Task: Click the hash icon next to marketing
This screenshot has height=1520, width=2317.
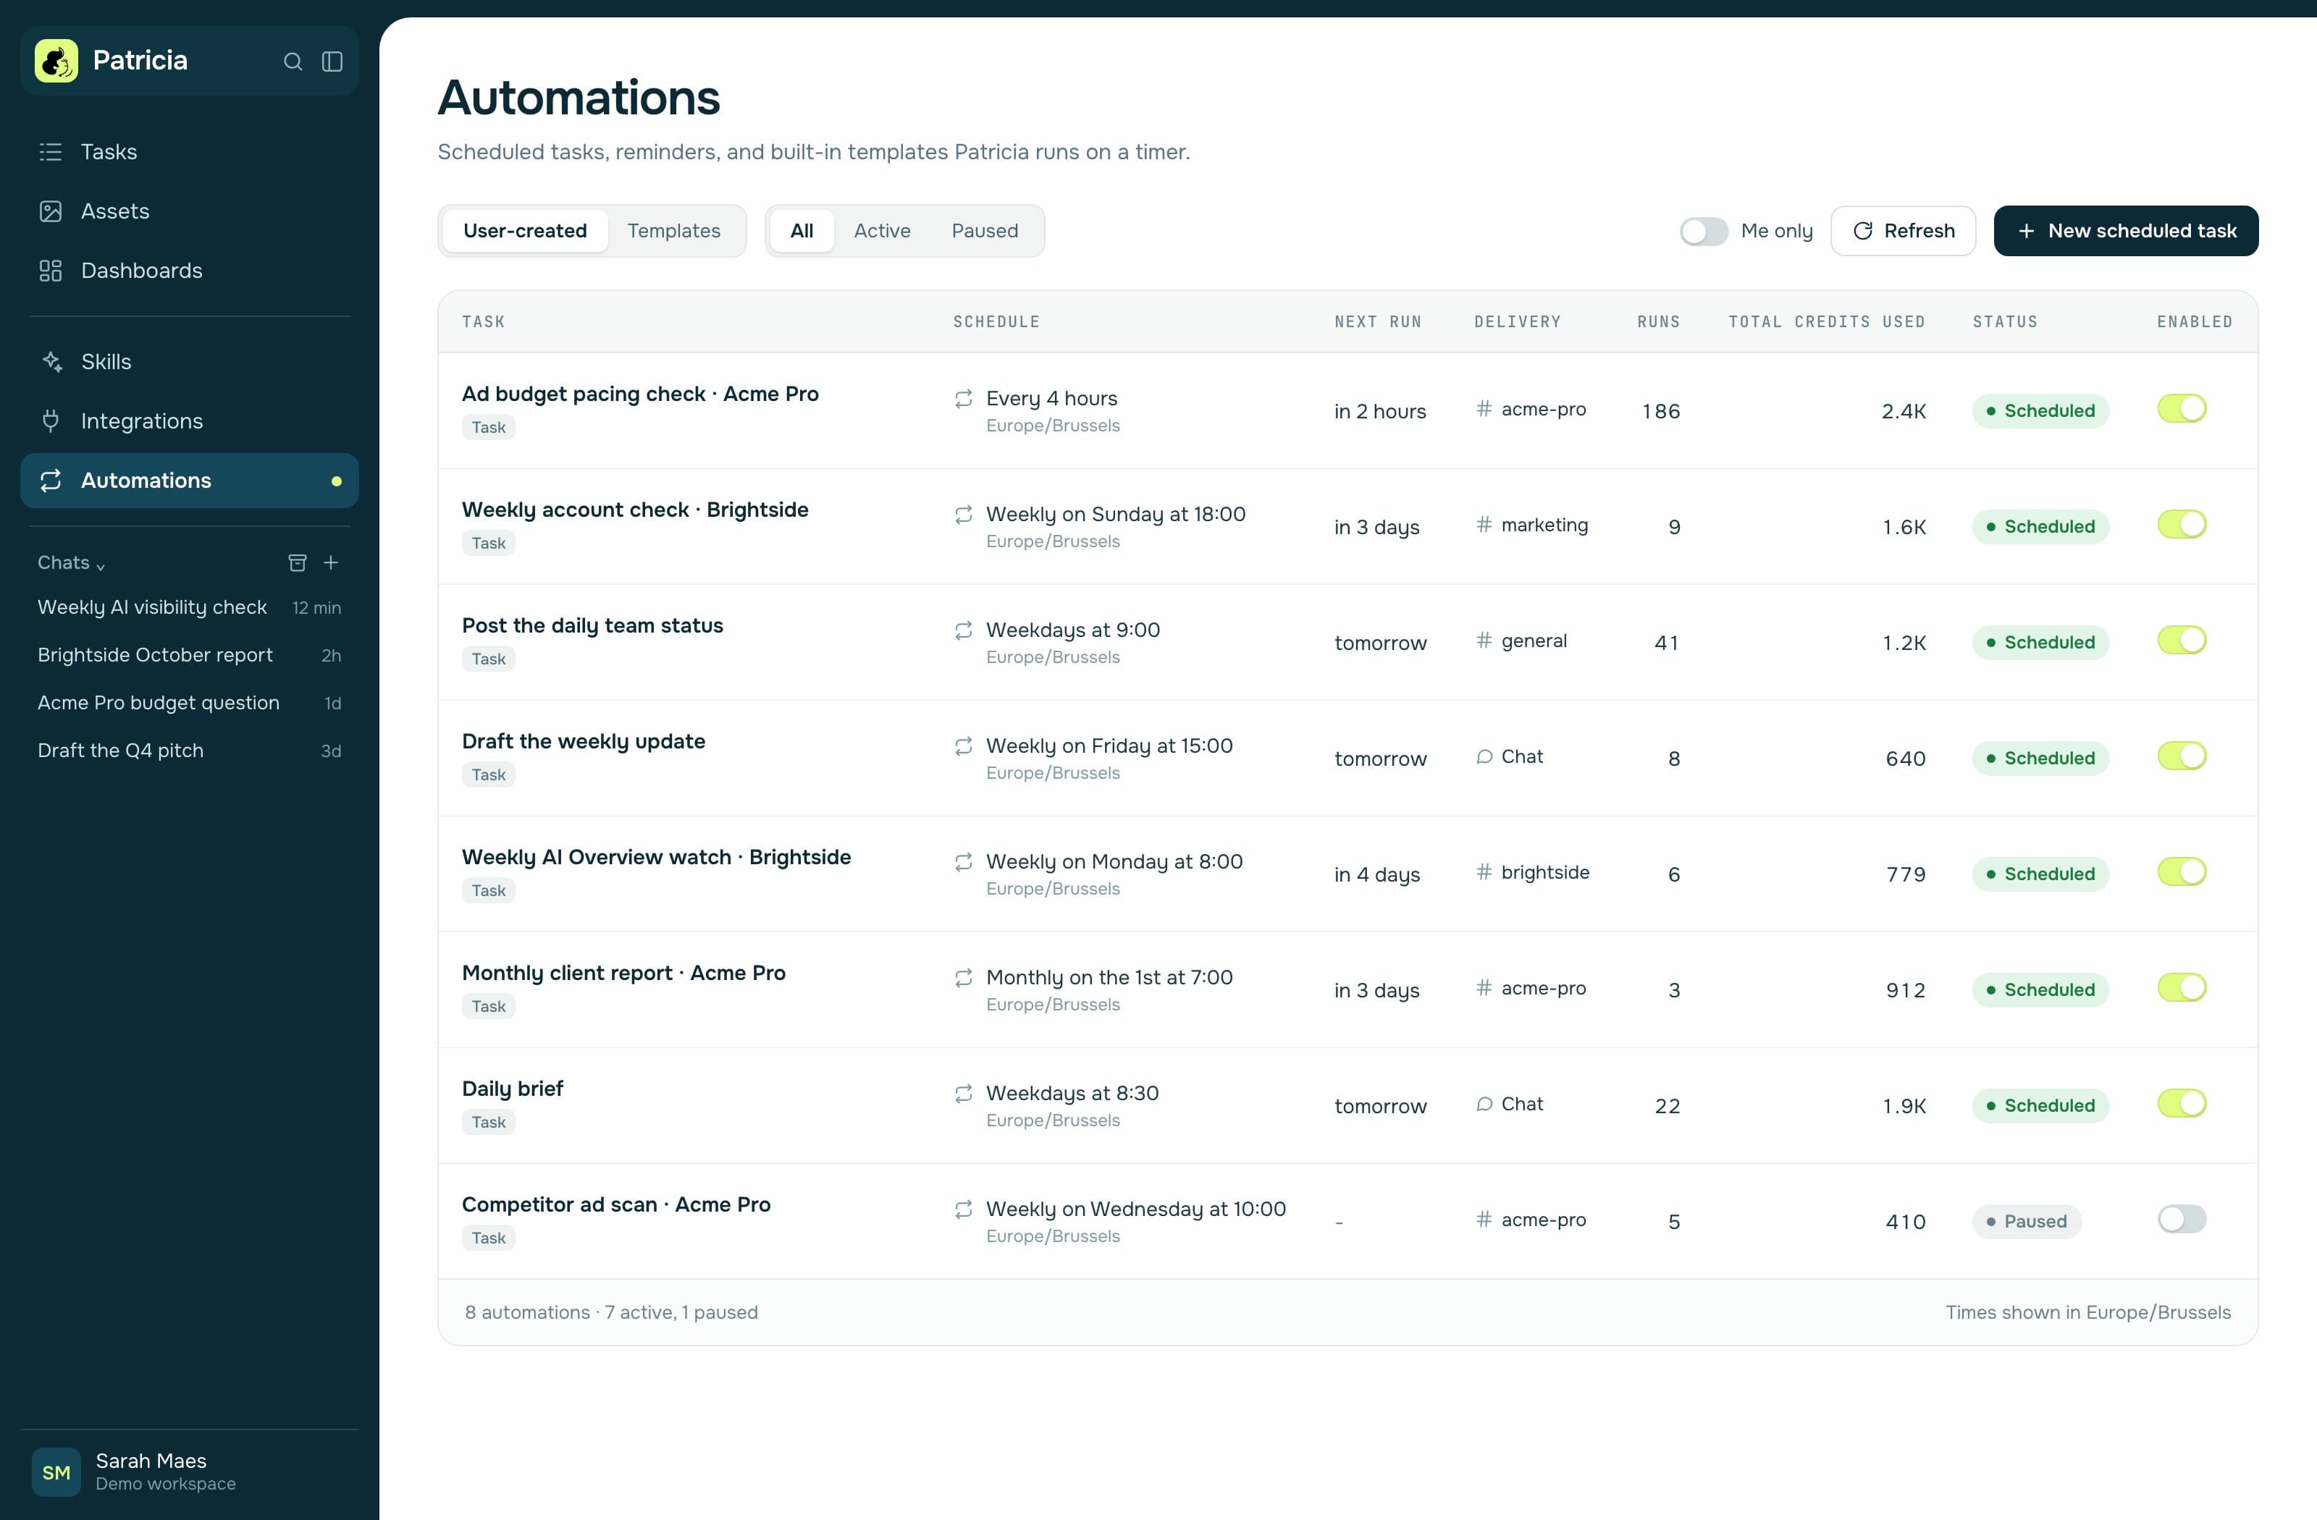Action: coord(1484,525)
